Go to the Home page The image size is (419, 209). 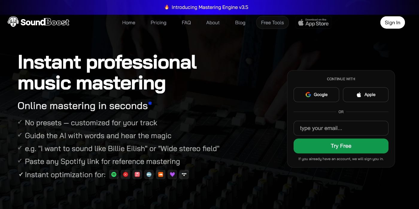[129, 23]
